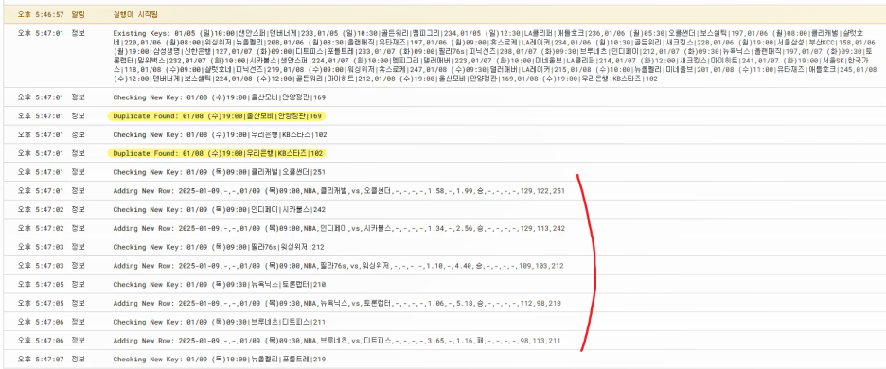The height and width of the screenshot is (369, 886).
Task: Click timestamp of 'Checking New Key' |210 row
Action: (x=42, y=284)
